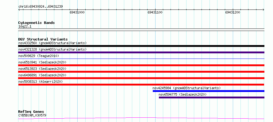Open the nsv4245984 (gnomADStructuralVariants) label
Viewport: 273px width, 122px height.
click(186, 88)
